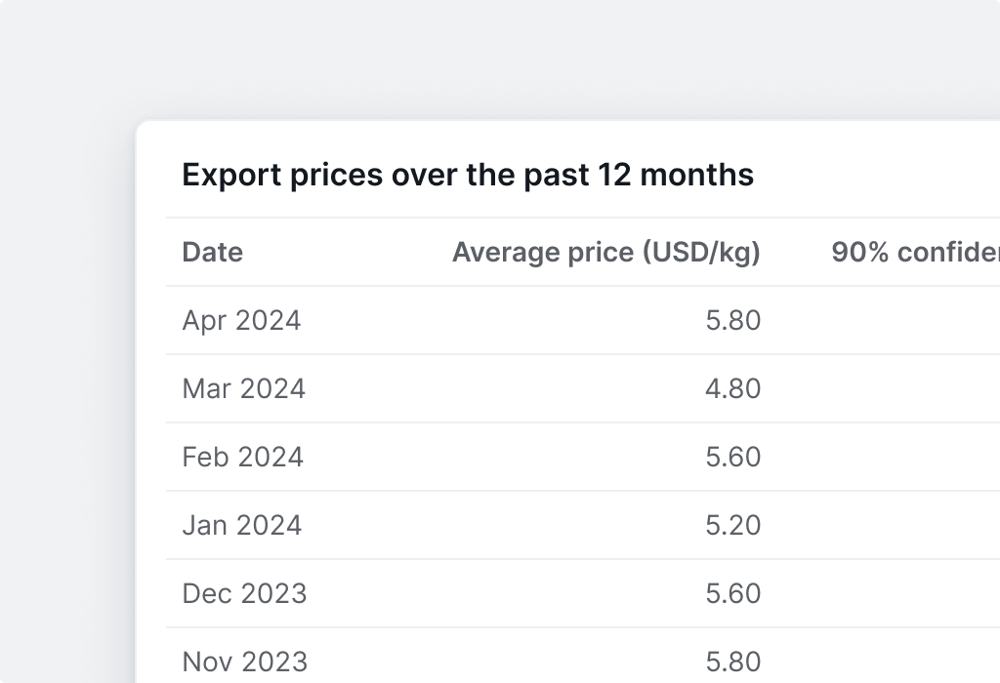Viewport: 1000px width, 683px height.
Task: Click the 5.20 price for Jan 2024
Action: 732,526
